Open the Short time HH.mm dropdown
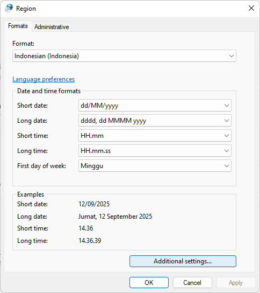The width and height of the screenshot is (260, 293). click(155, 136)
